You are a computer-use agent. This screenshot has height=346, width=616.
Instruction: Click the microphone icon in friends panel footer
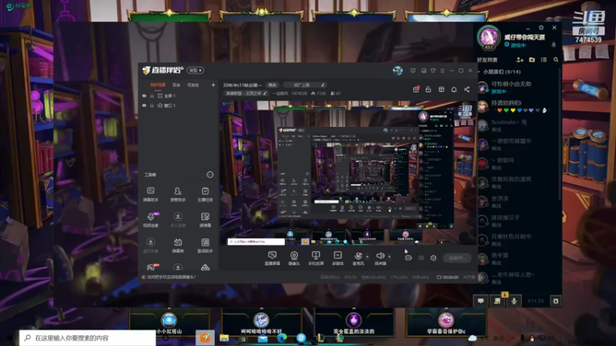(x=514, y=301)
